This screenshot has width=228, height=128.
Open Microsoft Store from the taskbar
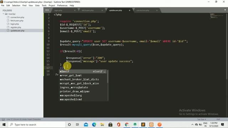coord(110,124)
